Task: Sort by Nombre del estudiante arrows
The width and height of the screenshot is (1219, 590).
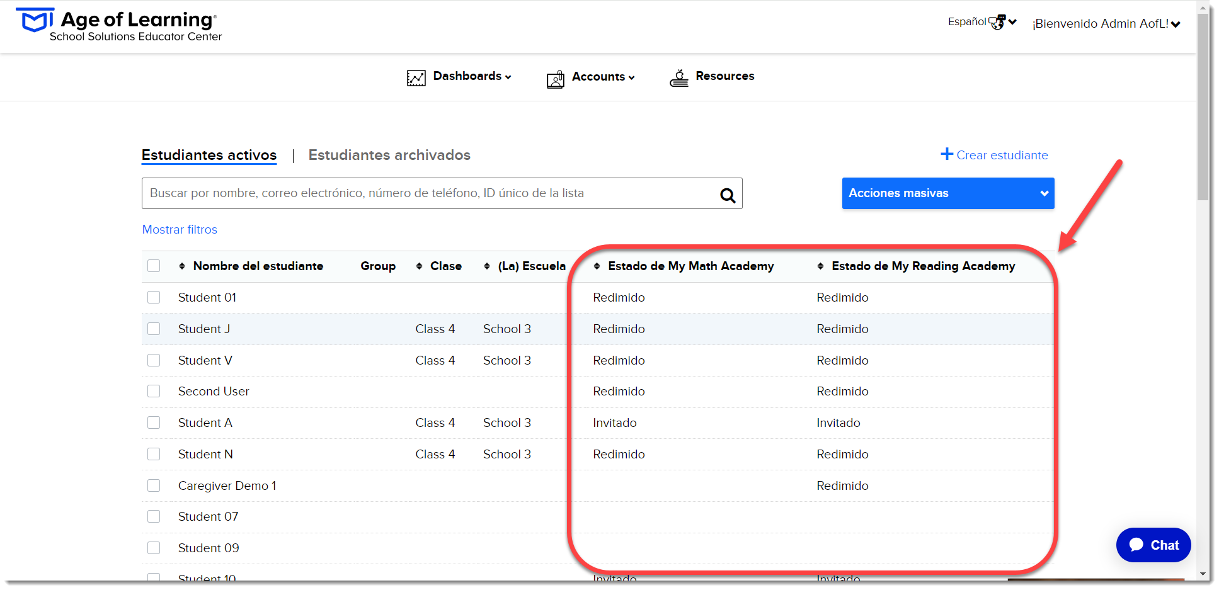Action: (182, 266)
